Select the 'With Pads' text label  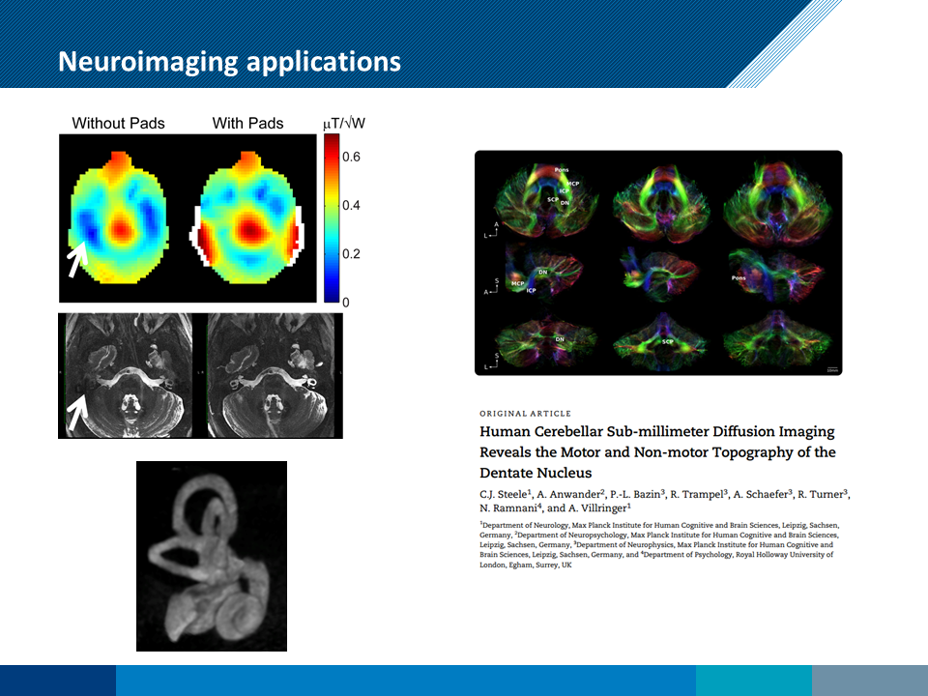coord(248,123)
